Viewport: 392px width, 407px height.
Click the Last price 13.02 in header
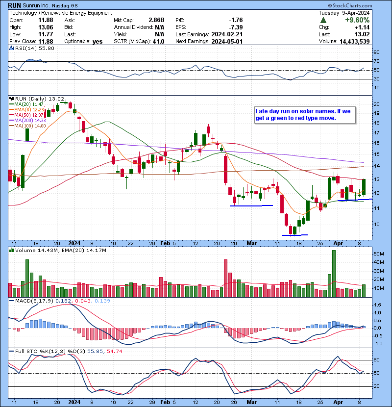click(363, 34)
